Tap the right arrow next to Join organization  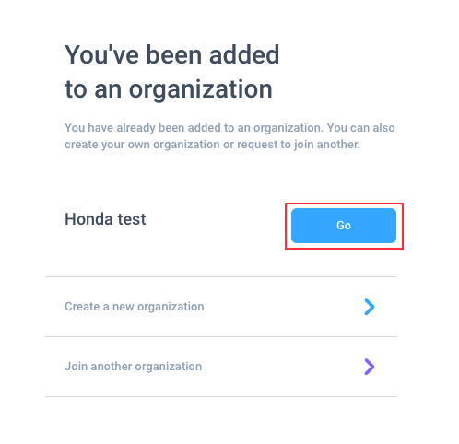(370, 367)
